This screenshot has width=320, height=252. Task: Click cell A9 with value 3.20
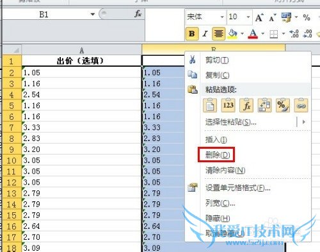tap(81, 149)
